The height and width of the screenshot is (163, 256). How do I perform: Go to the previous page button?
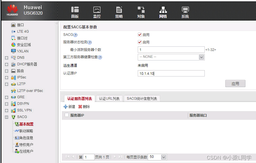coord(73,157)
